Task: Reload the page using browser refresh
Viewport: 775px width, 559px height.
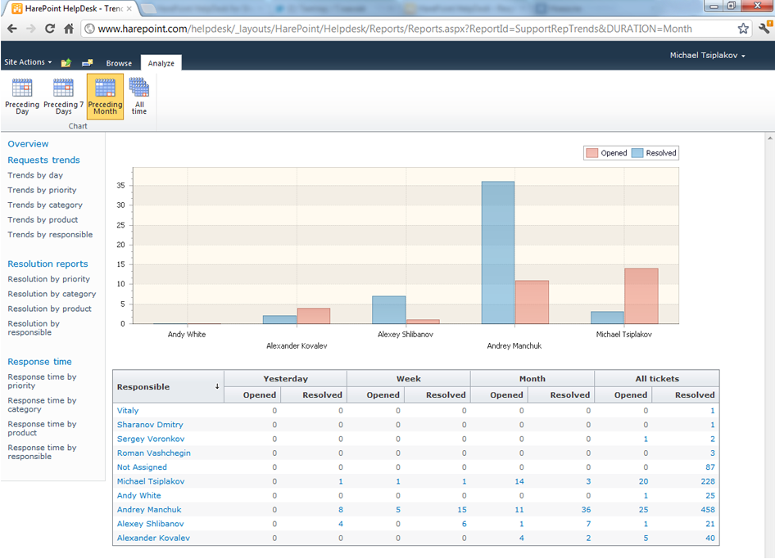Action: (x=50, y=29)
